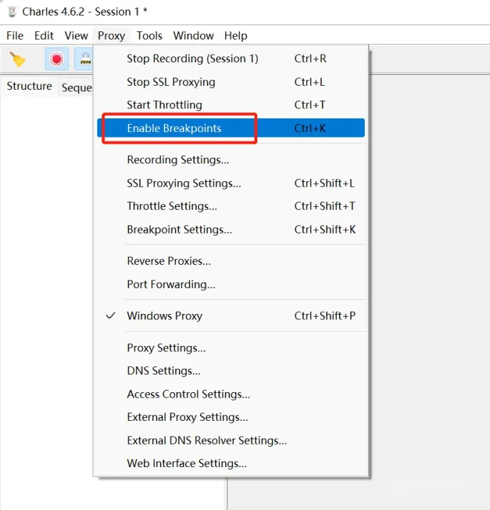
Task: Open Breakpoint Settings...
Action: [231, 229]
